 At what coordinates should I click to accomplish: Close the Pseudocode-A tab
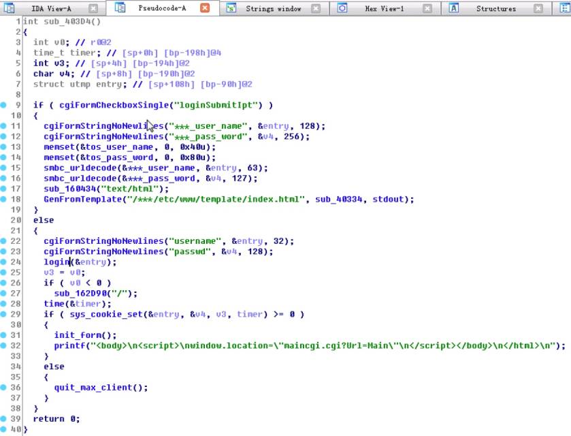click(x=205, y=7)
